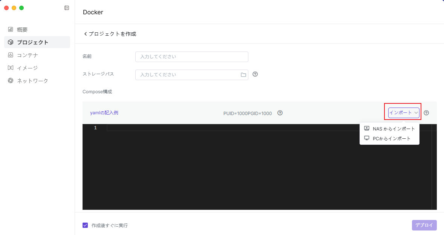Click the プロジェクト cube icon
This screenshot has height=235, width=444.
point(11,42)
